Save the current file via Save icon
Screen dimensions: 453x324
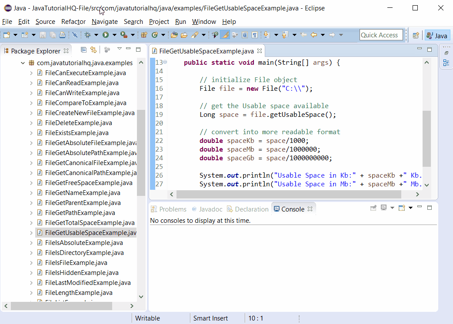42,35
